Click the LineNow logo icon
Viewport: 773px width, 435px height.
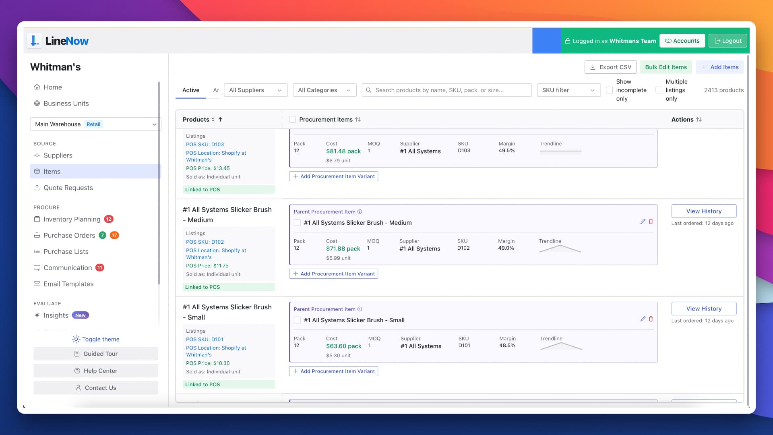coord(35,41)
